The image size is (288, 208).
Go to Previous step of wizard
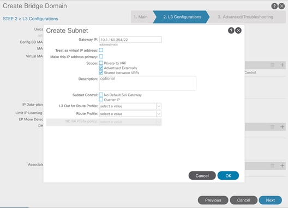(213, 200)
